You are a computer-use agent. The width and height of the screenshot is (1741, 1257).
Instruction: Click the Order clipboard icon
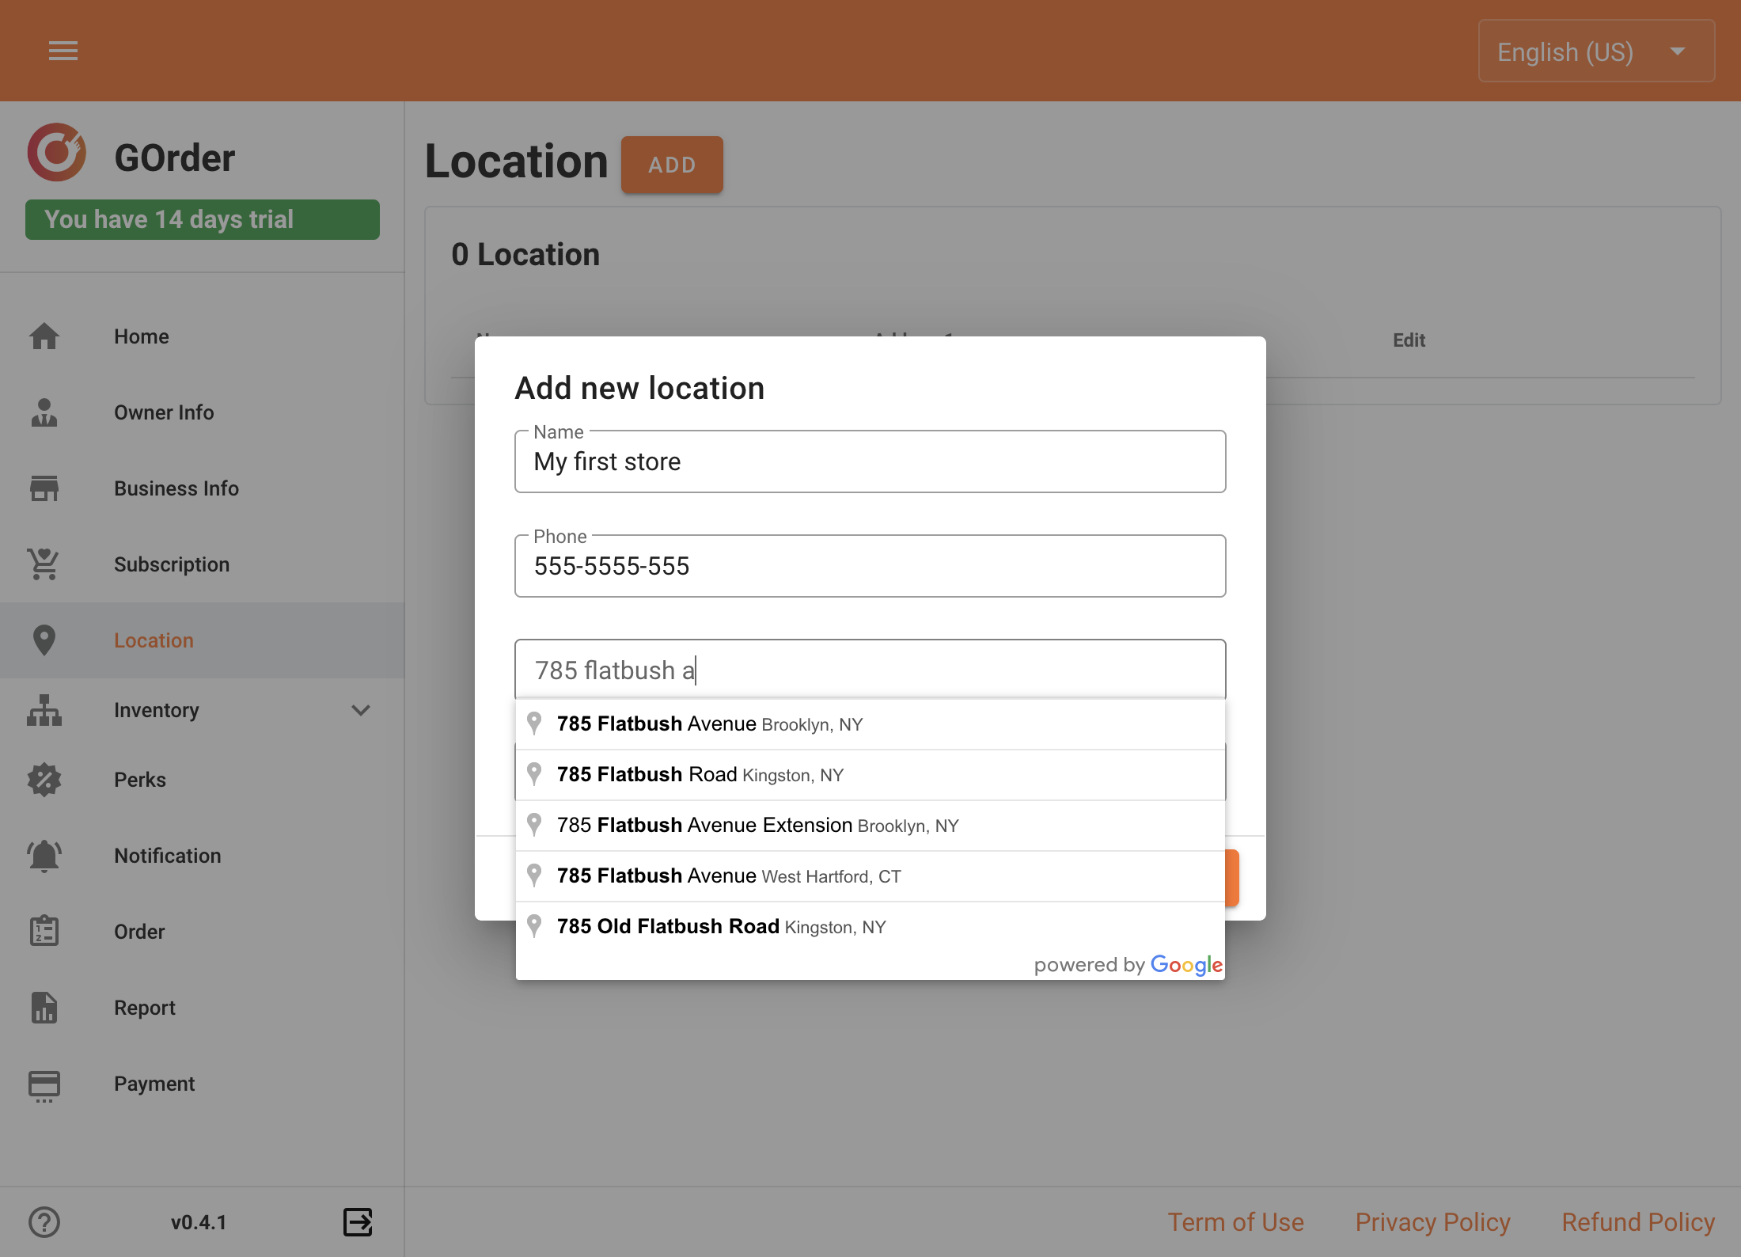tap(44, 932)
